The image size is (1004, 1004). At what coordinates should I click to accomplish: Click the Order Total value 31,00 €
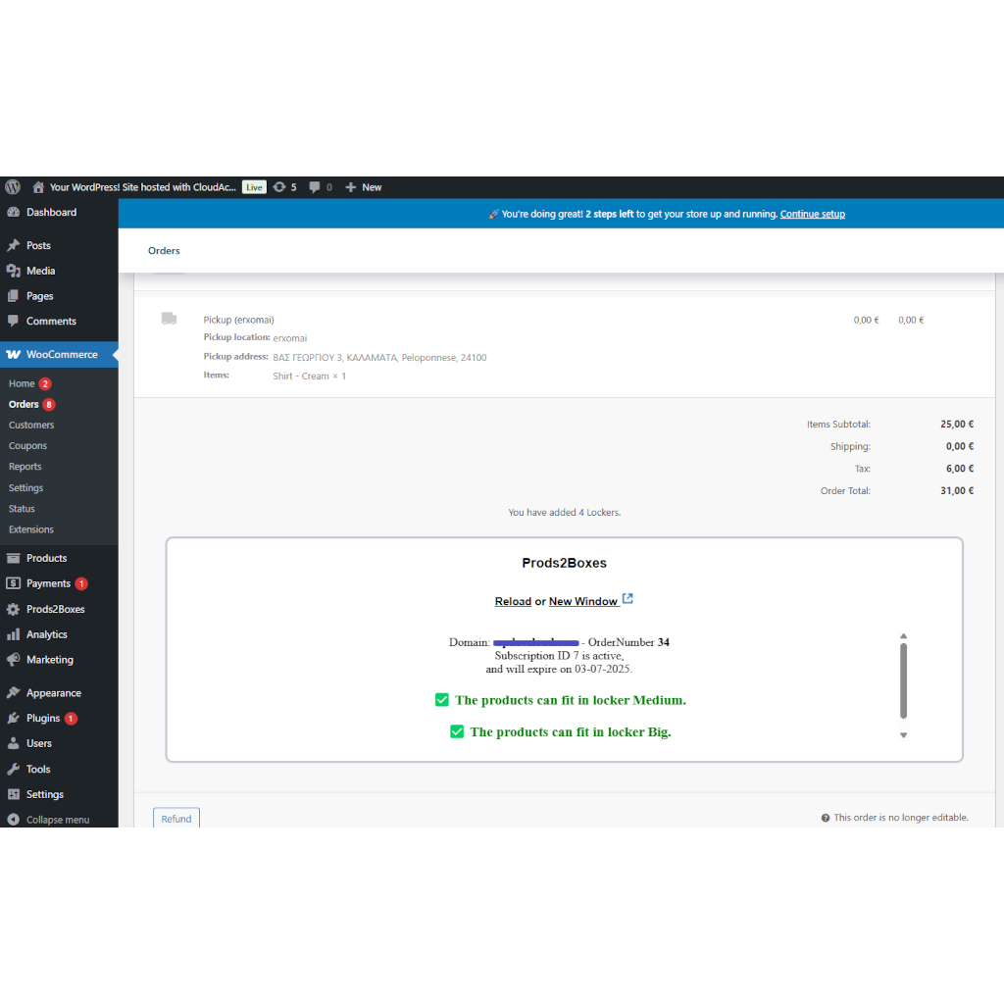click(x=957, y=490)
